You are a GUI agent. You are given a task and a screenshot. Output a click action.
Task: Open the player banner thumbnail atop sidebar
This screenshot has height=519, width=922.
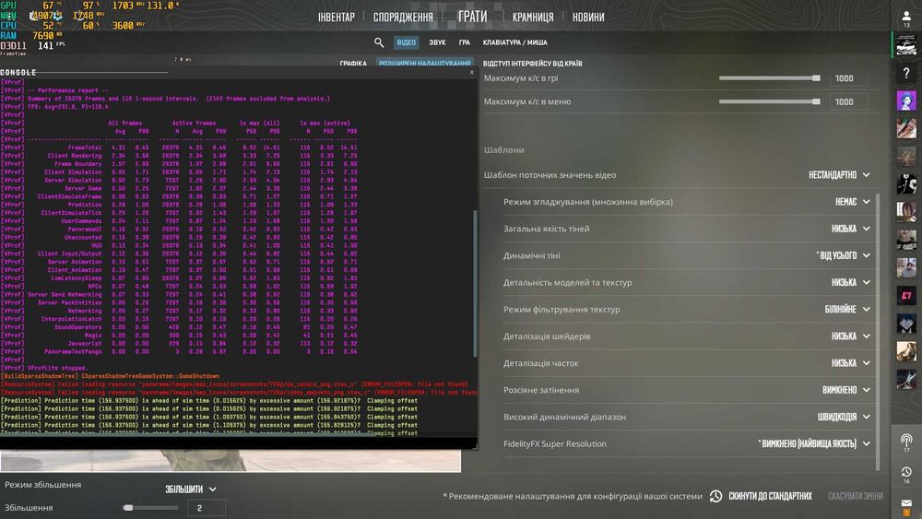(906, 45)
